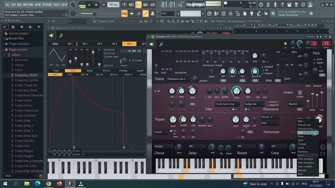Screen dimensions: 335x188
Task: Select the PITCH tab in Signal Lost
Action: tap(107, 71)
